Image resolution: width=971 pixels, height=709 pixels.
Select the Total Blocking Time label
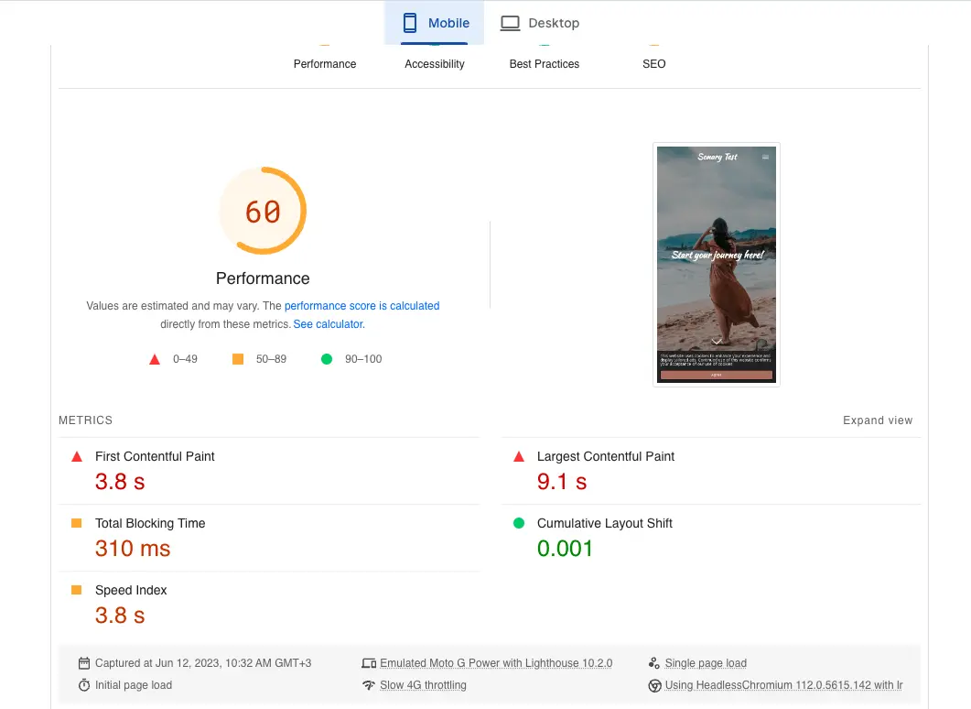click(x=150, y=523)
